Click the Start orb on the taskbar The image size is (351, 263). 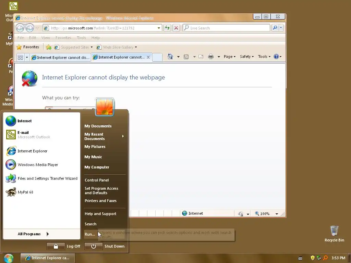tap(9, 258)
